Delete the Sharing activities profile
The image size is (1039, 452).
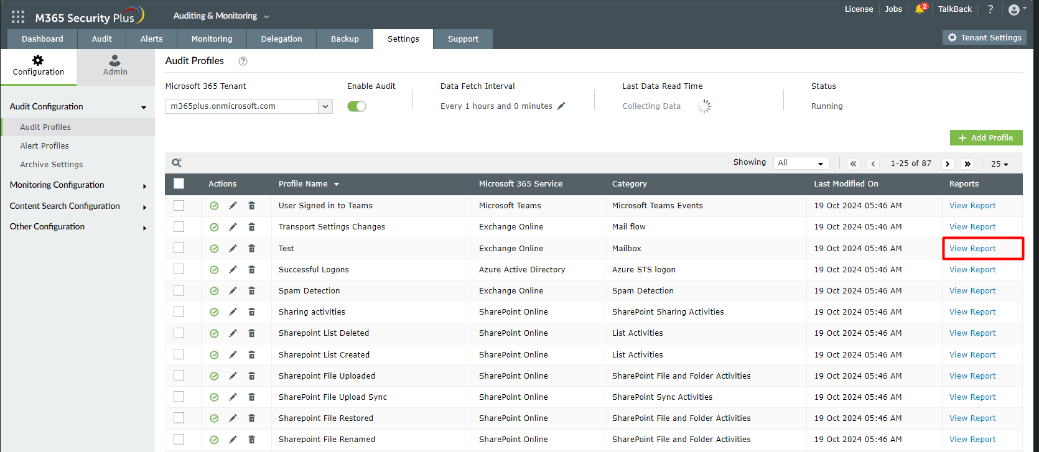coord(252,311)
